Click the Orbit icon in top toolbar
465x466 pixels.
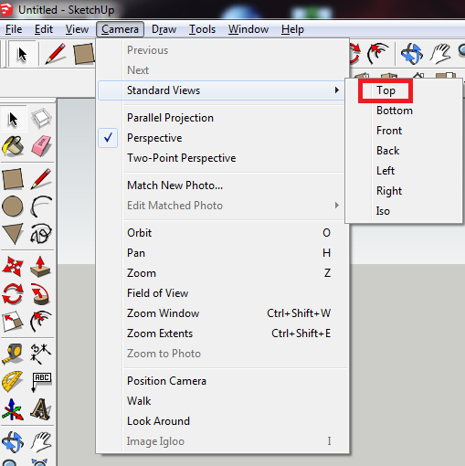[x=412, y=53]
